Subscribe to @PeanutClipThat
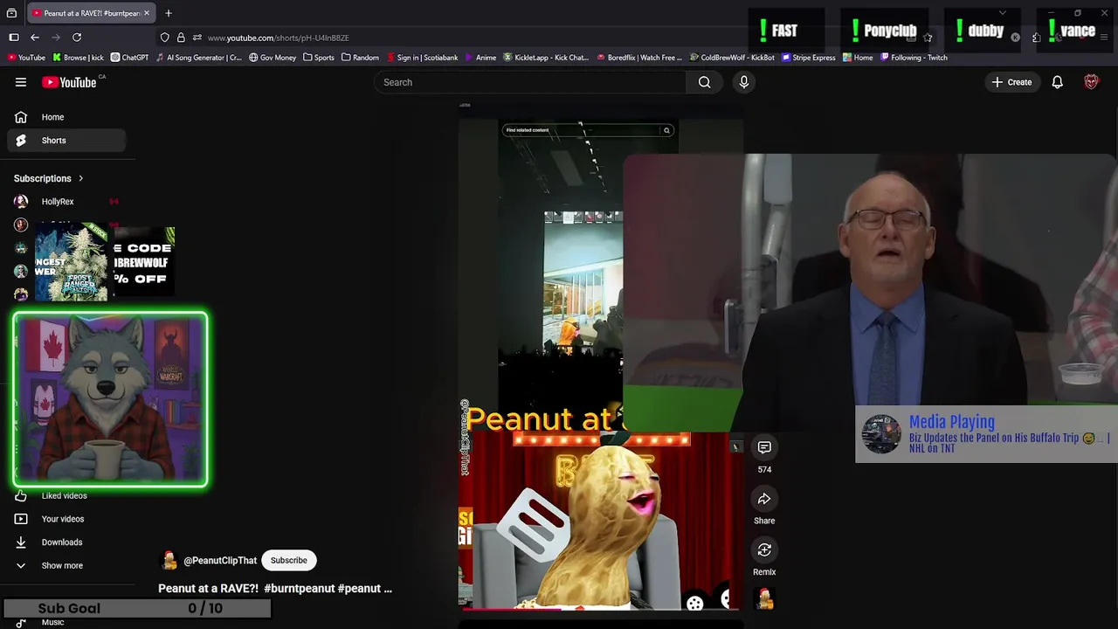 pyautogui.click(x=288, y=560)
